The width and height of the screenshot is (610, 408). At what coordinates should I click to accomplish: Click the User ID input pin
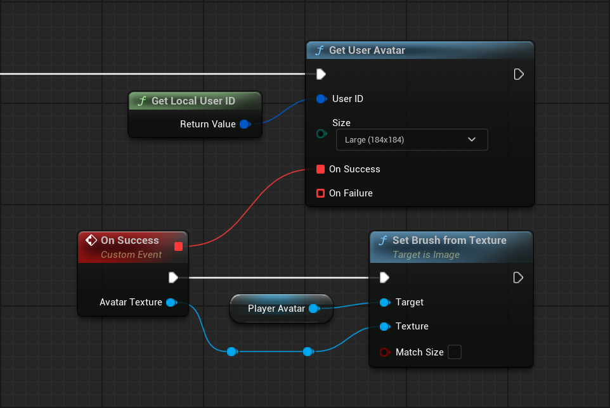click(321, 99)
